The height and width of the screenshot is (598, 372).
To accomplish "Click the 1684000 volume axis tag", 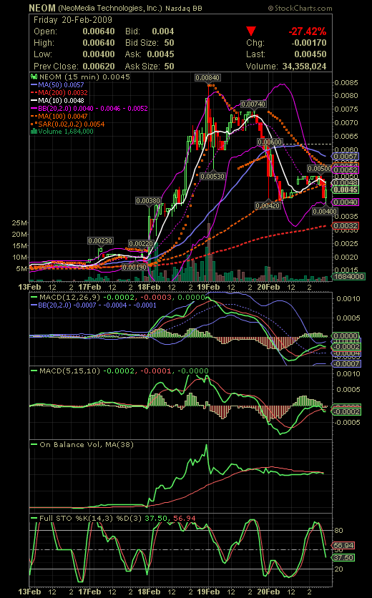I will pos(348,277).
